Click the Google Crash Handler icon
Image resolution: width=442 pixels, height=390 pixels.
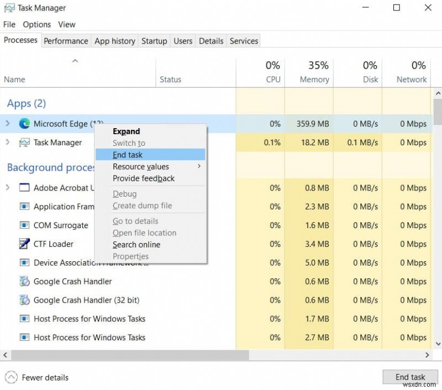point(24,282)
